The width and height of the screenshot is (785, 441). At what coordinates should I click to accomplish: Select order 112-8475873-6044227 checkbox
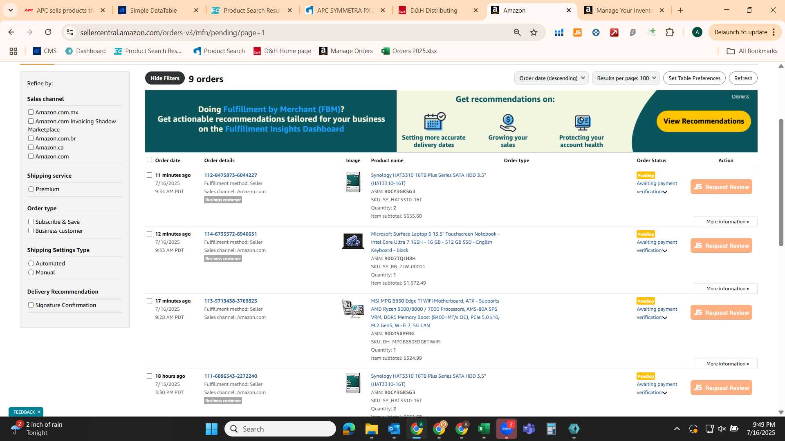click(x=149, y=175)
